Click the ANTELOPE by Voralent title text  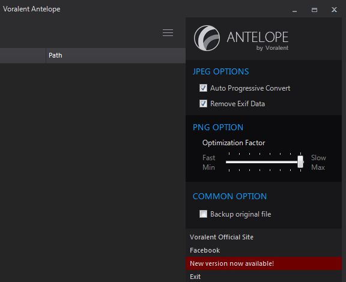(258, 40)
